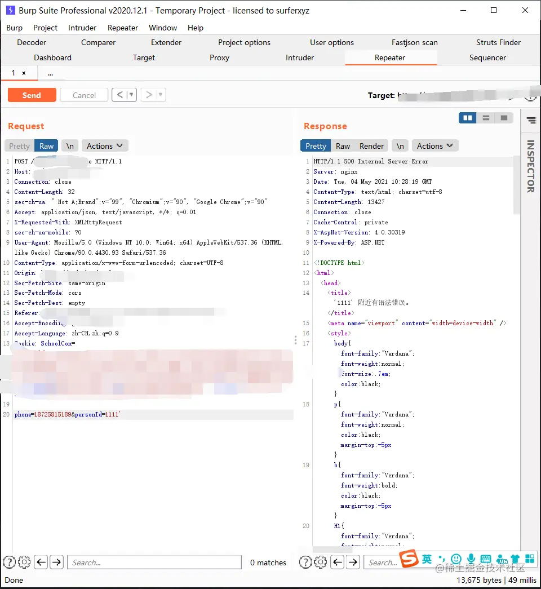
Task: Open the Window menu
Action: tap(163, 28)
